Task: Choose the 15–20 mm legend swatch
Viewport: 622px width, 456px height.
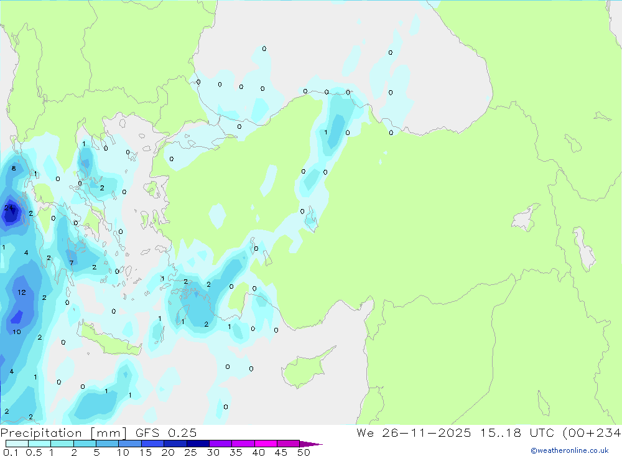Action: (x=153, y=444)
